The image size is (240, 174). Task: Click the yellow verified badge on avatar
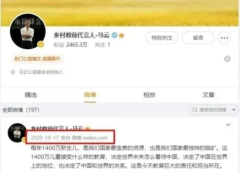pyautogui.click(x=41, y=44)
